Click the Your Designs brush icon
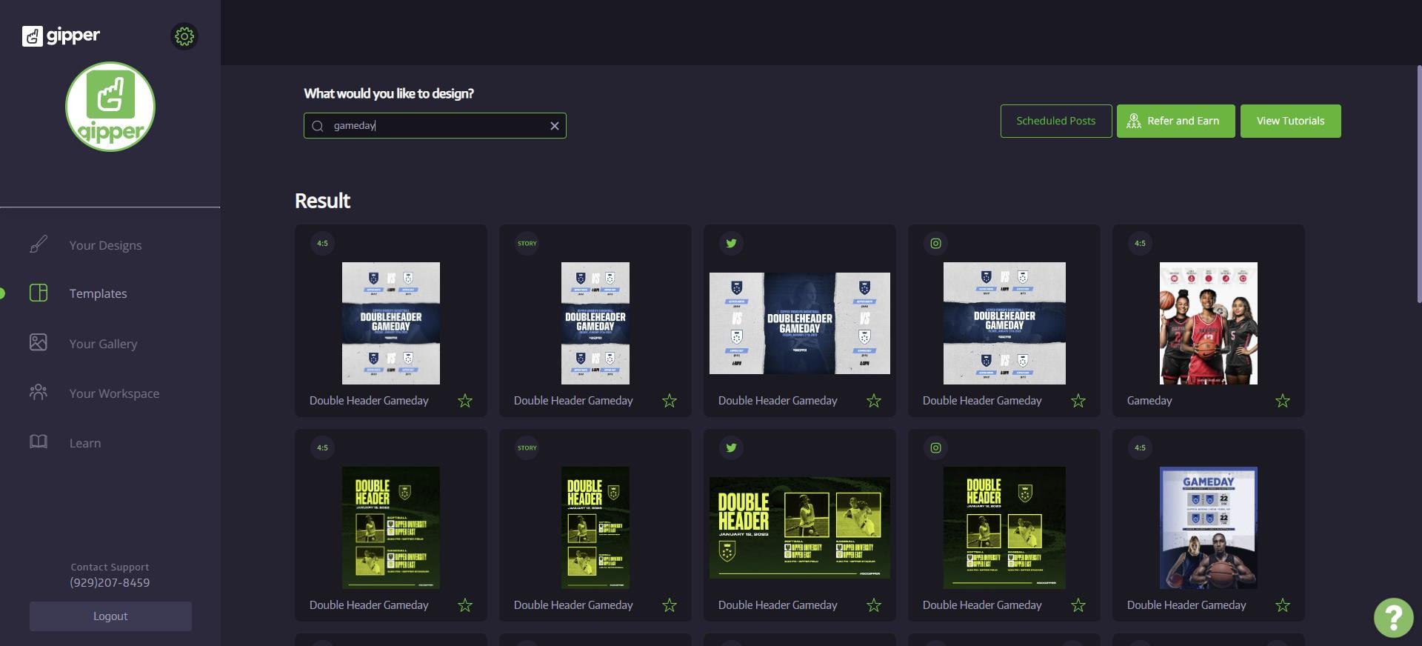 (39, 244)
